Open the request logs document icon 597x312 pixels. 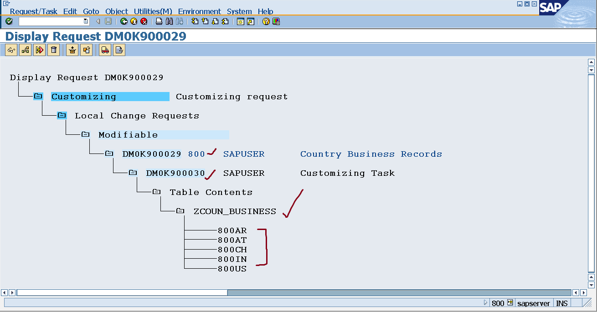click(119, 50)
